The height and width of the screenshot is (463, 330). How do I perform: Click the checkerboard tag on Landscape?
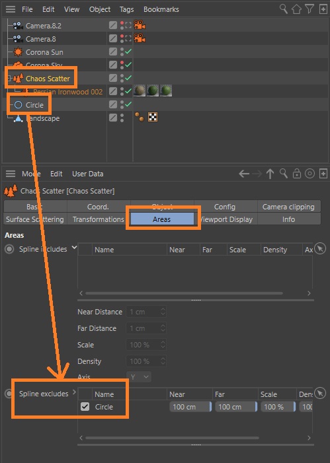153,117
